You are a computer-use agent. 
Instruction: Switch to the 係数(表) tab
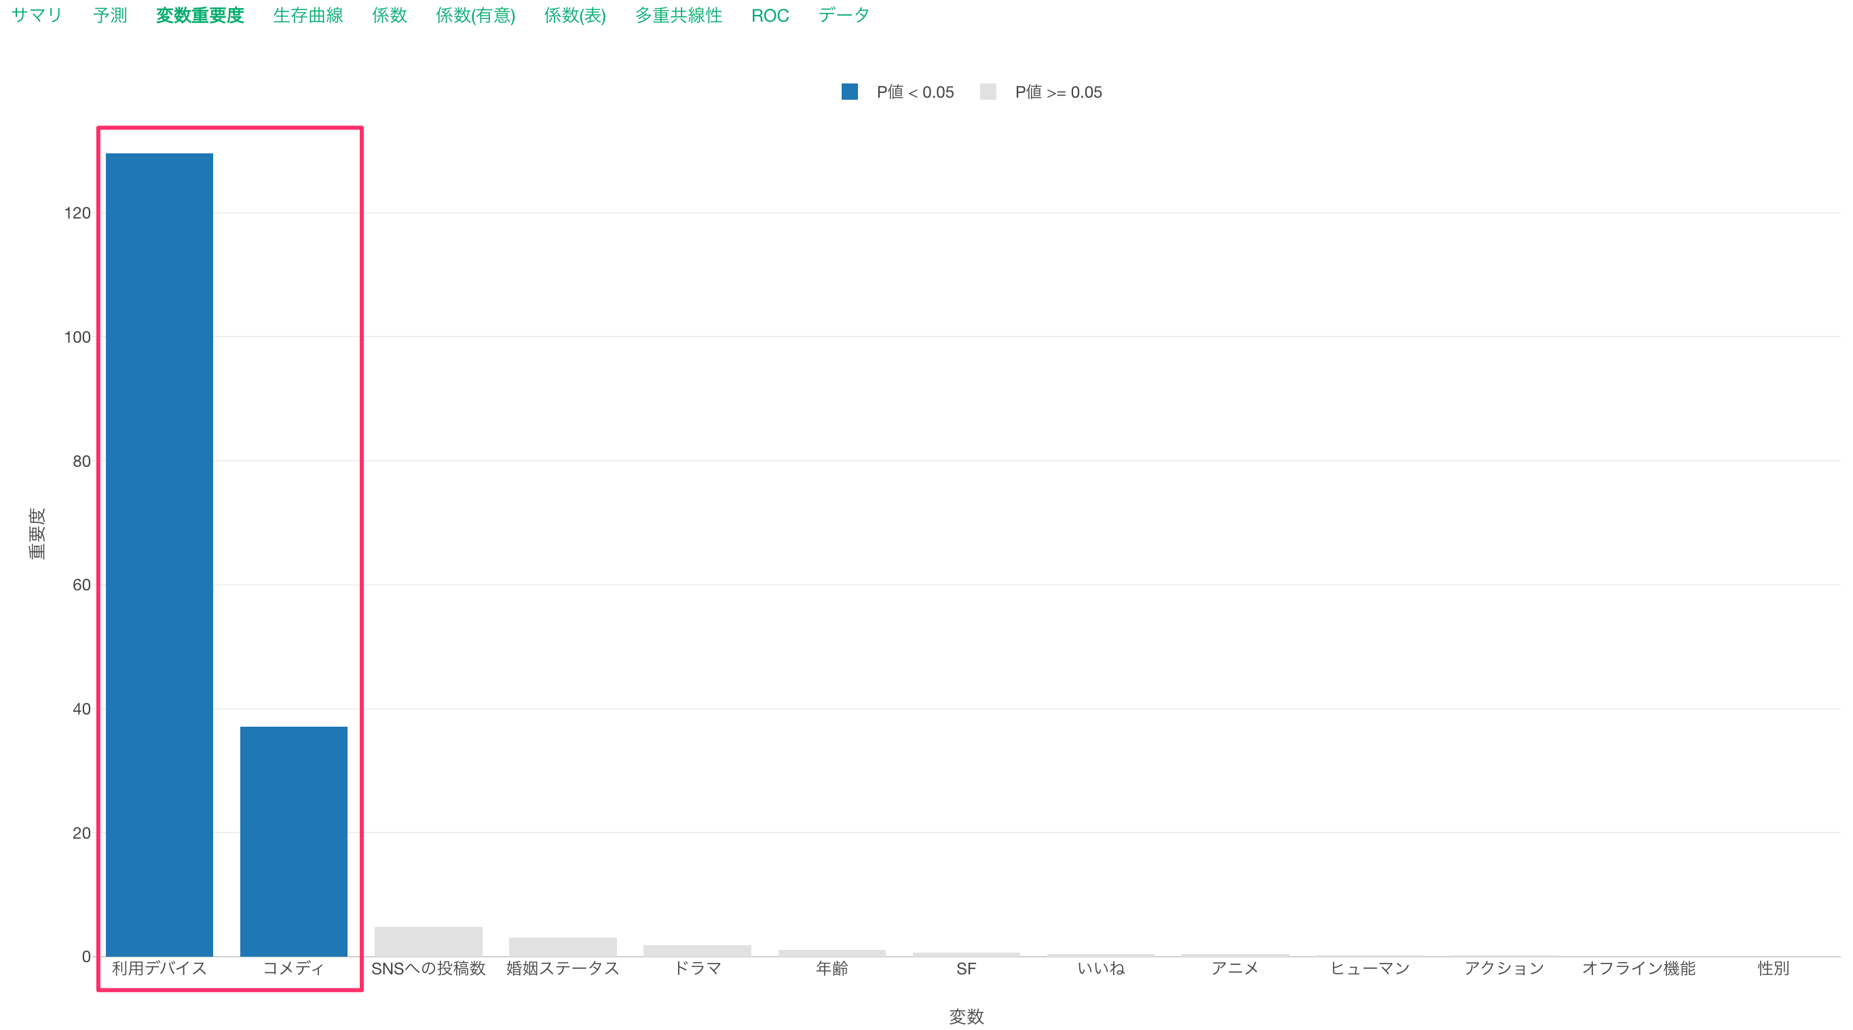tap(575, 15)
